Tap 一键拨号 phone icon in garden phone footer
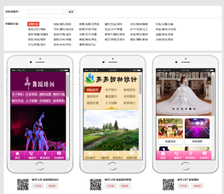 (x=104, y=153)
